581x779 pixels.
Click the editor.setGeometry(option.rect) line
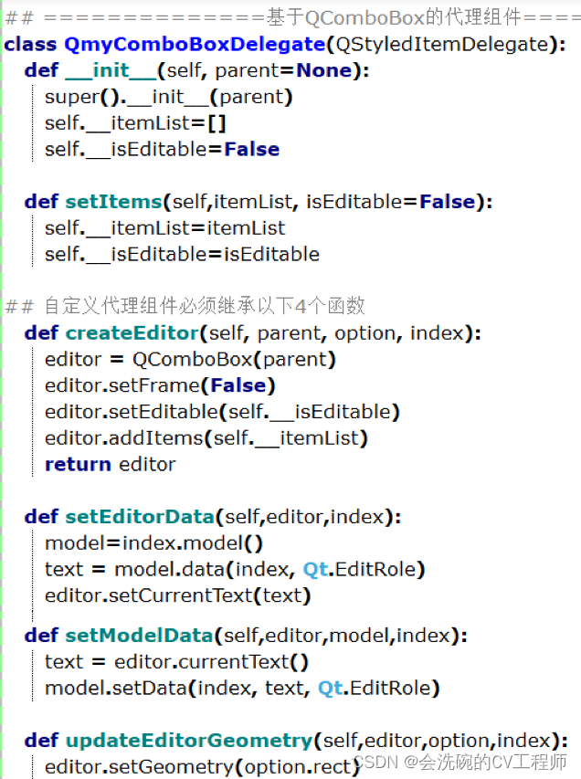pyautogui.click(x=202, y=767)
